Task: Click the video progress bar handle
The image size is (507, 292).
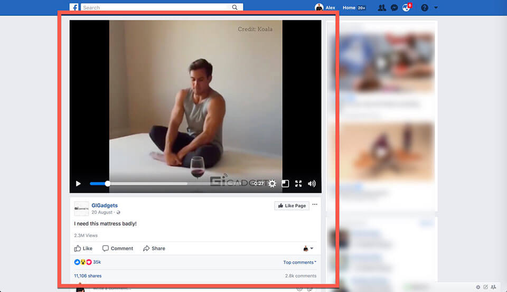Action: pos(107,184)
